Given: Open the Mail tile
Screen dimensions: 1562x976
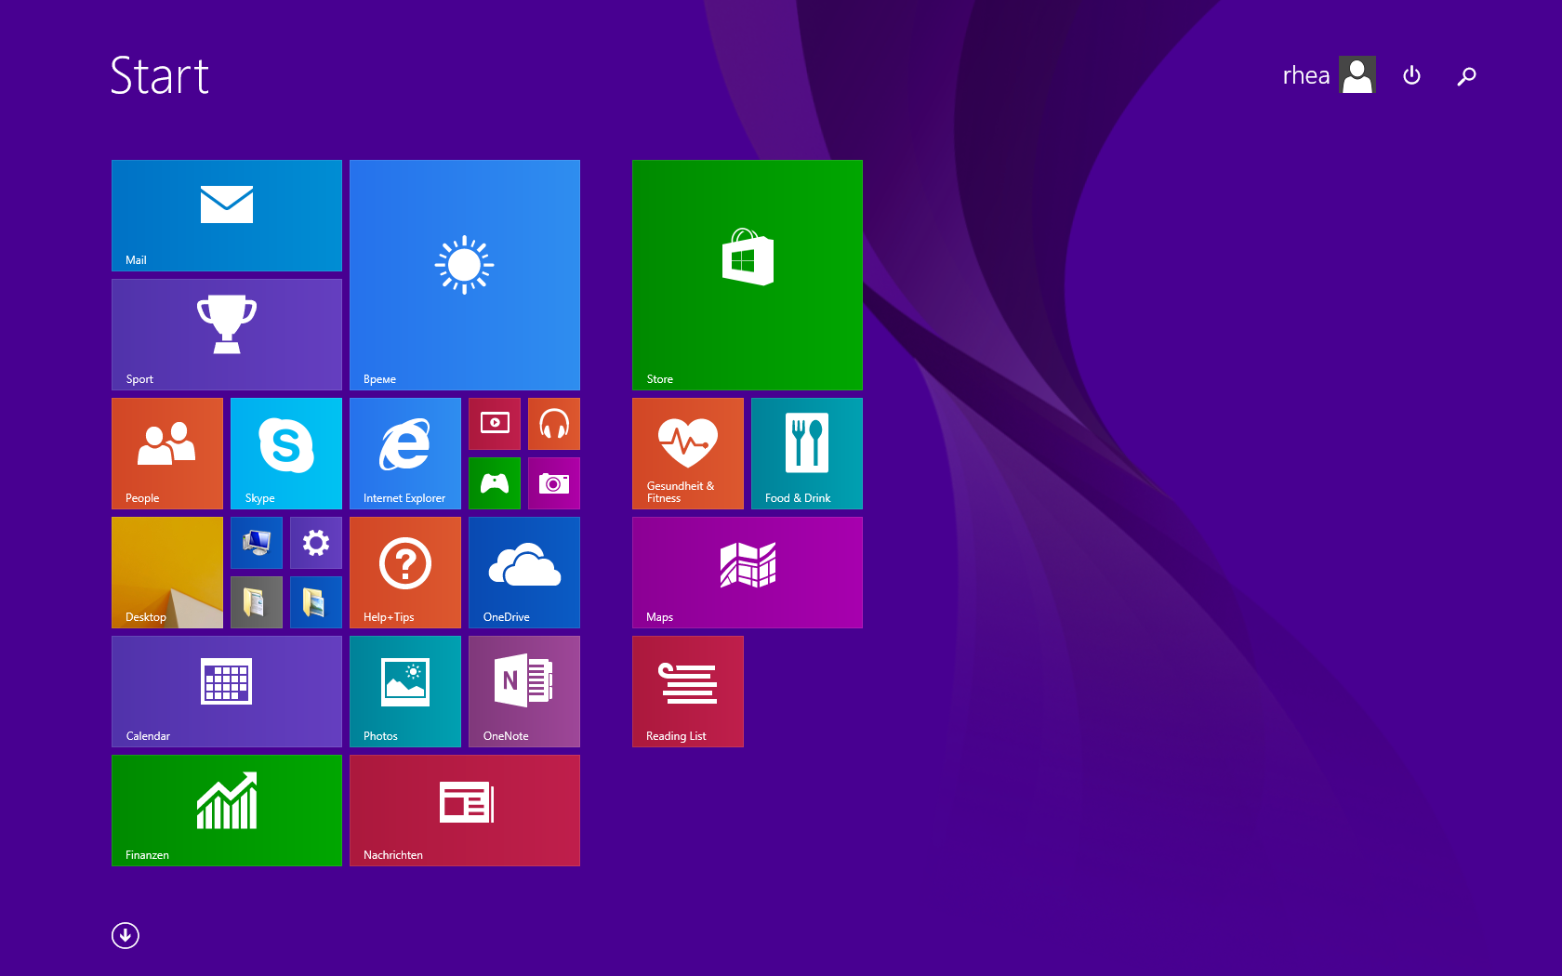Looking at the screenshot, I should 226,215.
